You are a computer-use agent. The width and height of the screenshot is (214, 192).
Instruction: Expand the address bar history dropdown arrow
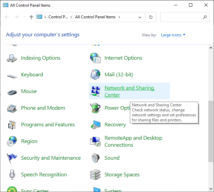pos(140,17)
